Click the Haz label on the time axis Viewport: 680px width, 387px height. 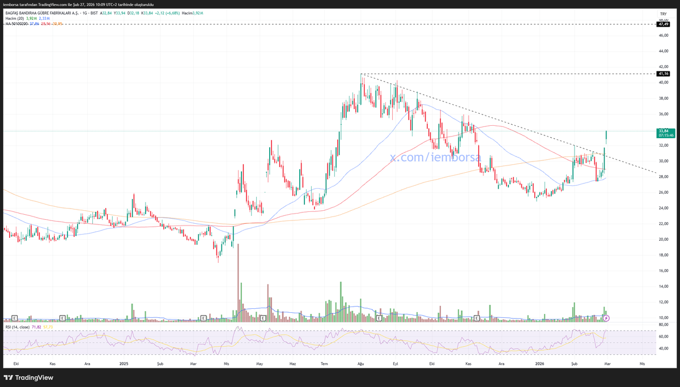pos(292,363)
